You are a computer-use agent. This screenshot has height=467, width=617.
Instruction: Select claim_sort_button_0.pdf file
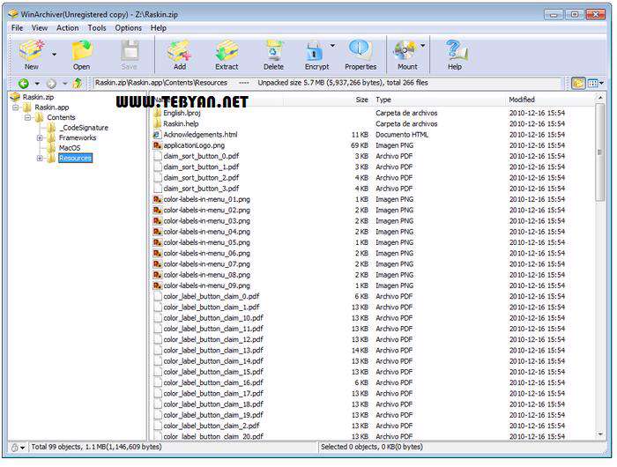[374, 156]
